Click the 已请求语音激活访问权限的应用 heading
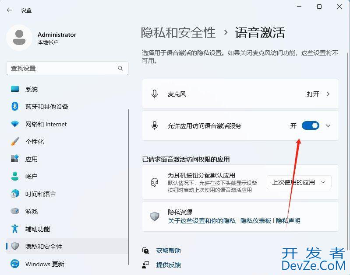This screenshot has height=275, width=350. coord(186,159)
